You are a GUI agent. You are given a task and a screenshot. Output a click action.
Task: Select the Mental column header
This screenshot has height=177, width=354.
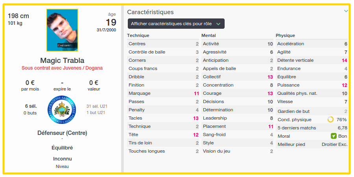[208, 35]
